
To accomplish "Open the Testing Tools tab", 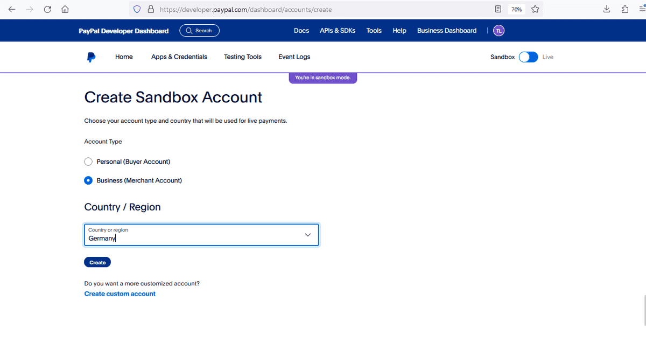I will coord(243,57).
